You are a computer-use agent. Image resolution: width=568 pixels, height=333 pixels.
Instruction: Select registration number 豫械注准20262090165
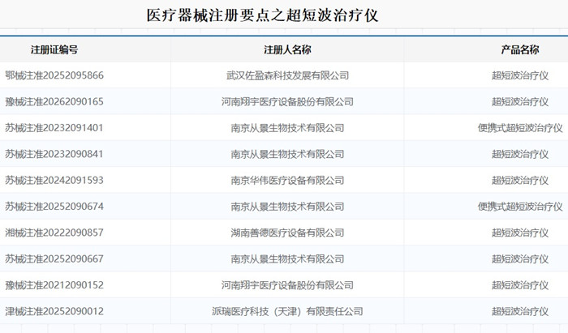(x=54, y=101)
